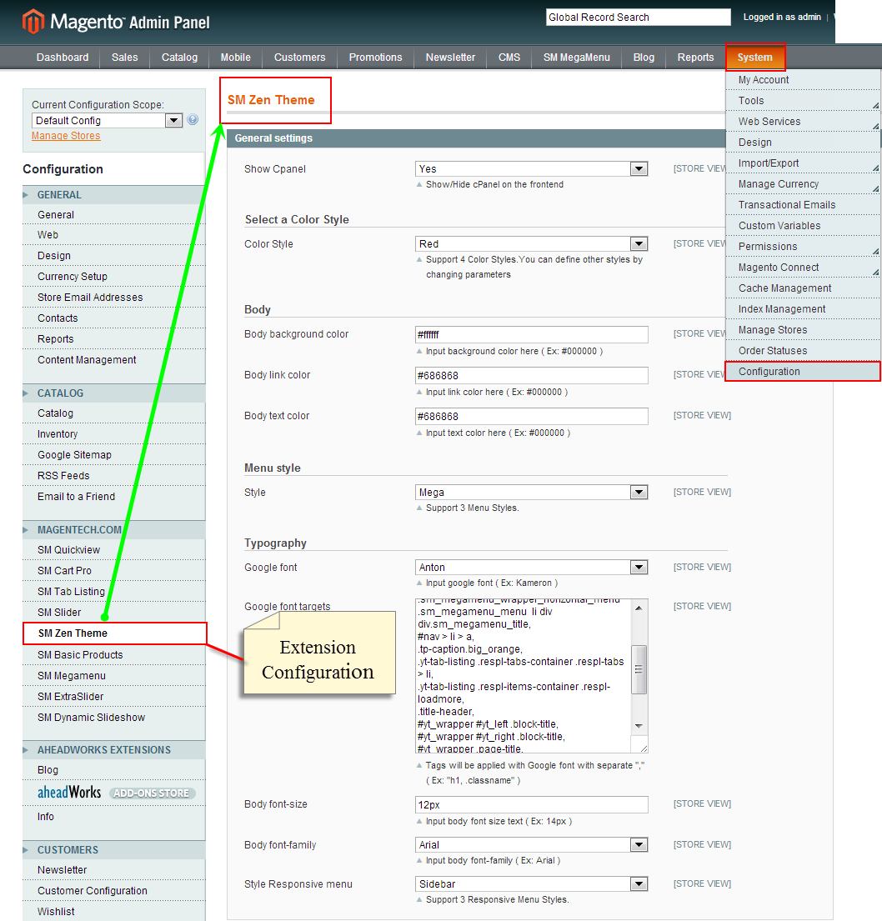This screenshot has height=921, width=882.
Task: Collapse the CATALOG section arrow
Action: coord(25,393)
